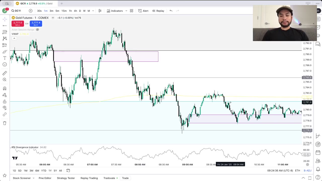The height and width of the screenshot is (181, 322).
Task: Select the 1M date range
Action: coord(25,171)
